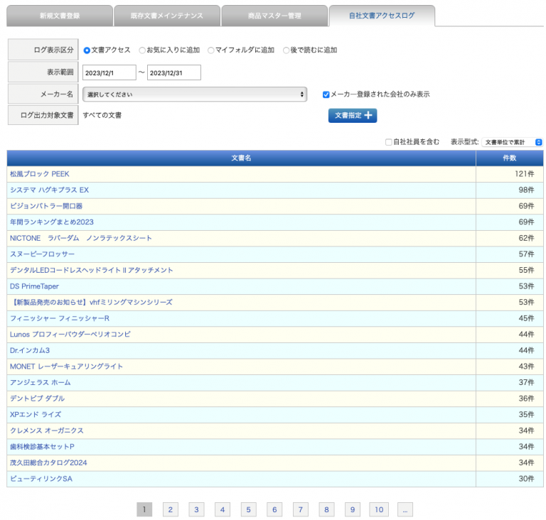The height and width of the screenshot is (520, 546).
Task: Go to page 5
Action: pos(248,509)
